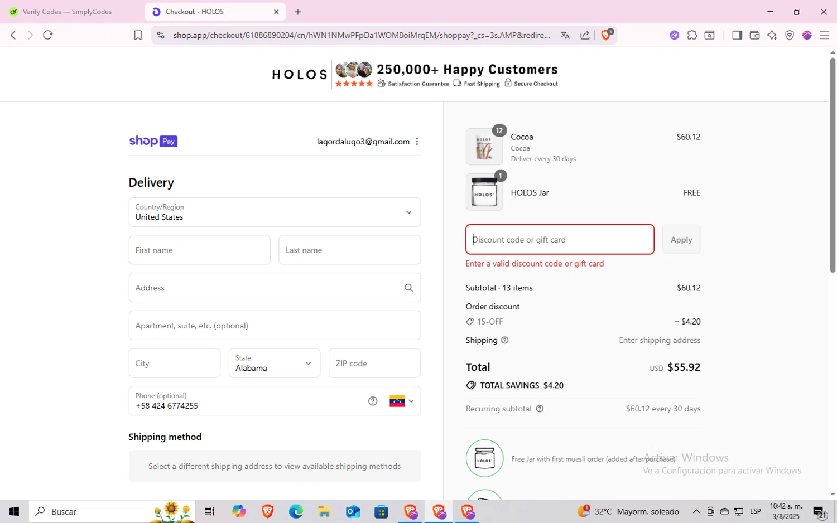Click the Apartment, suite field

pyautogui.click(x=275, y=325)
